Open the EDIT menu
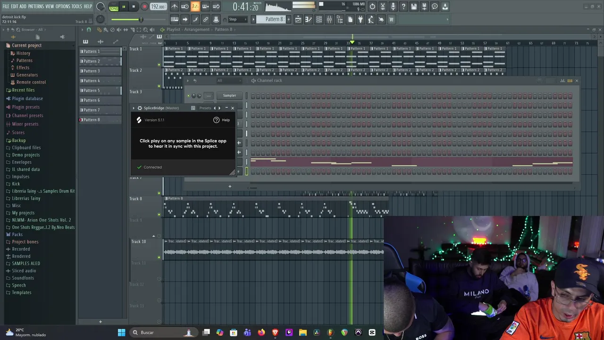The image size is (604, 340). pos(15,7)
